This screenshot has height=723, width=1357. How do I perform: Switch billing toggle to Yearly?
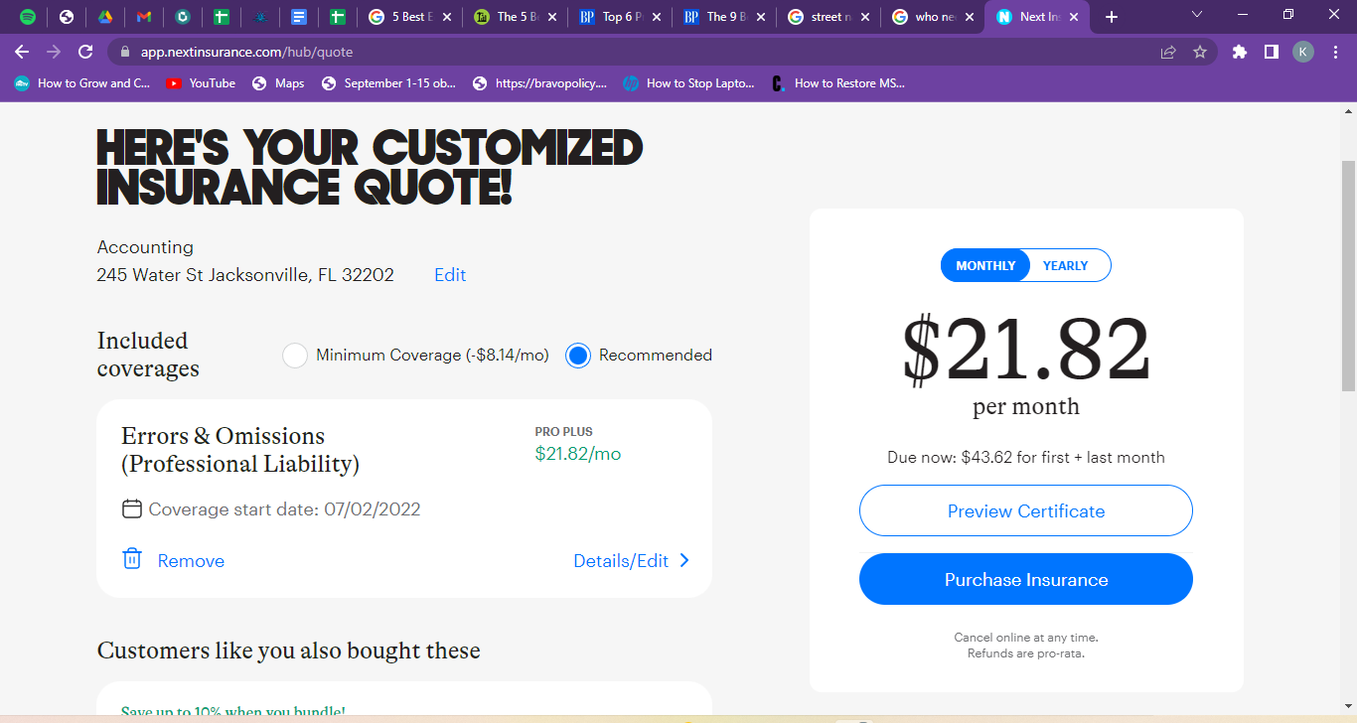coord(1066,265)
